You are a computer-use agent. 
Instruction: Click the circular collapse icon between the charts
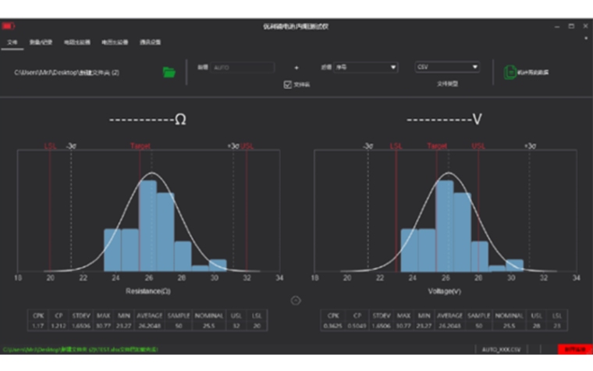(296, 300)
